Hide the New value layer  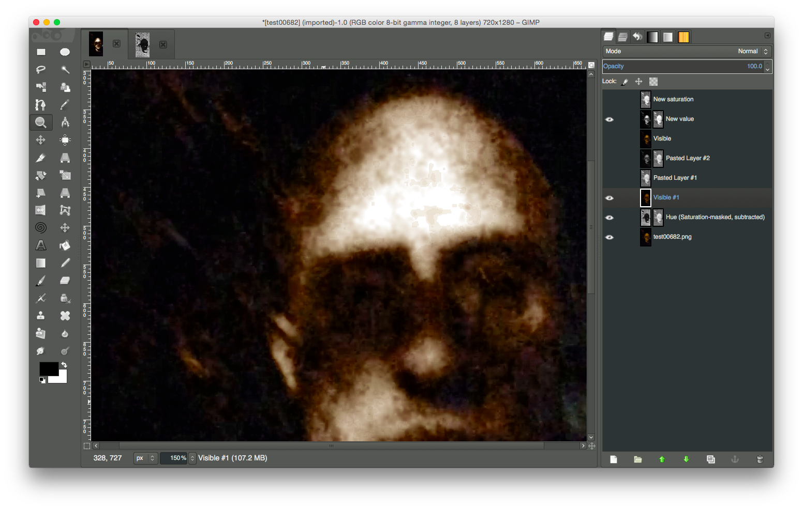coord(609,119)
